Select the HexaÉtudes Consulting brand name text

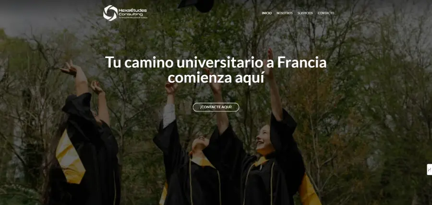133,12
